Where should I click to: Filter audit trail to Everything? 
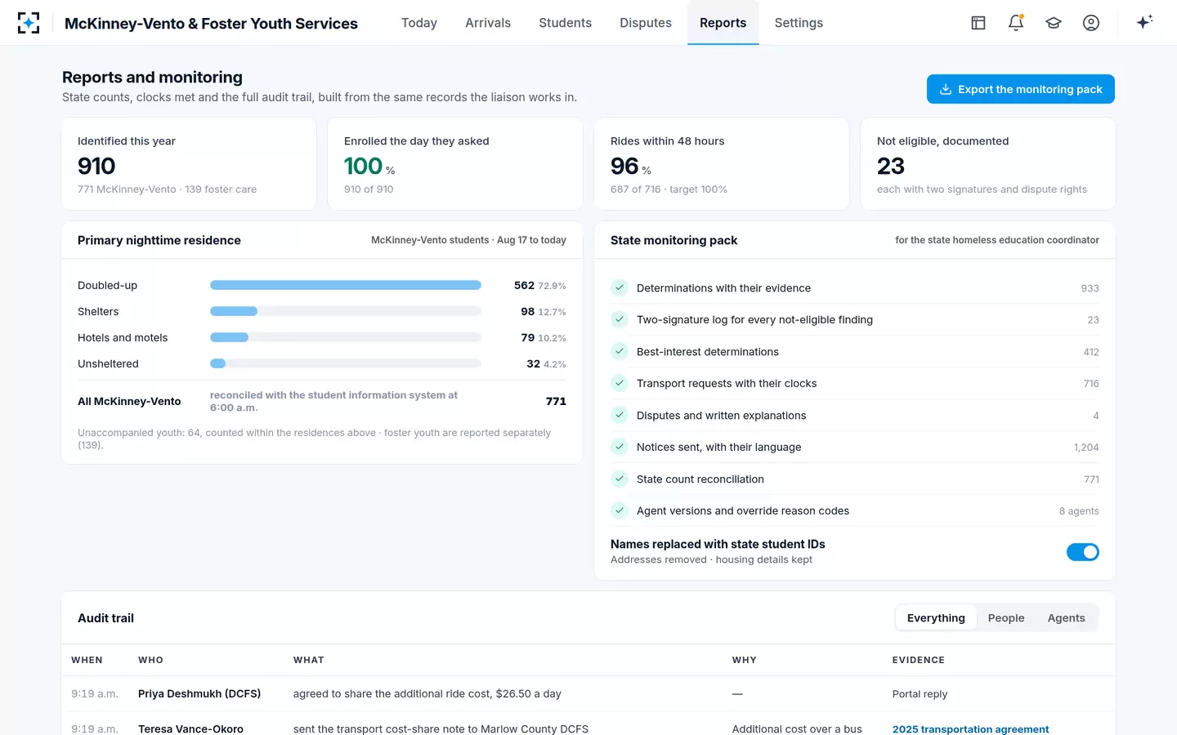[x=936, y=618]
